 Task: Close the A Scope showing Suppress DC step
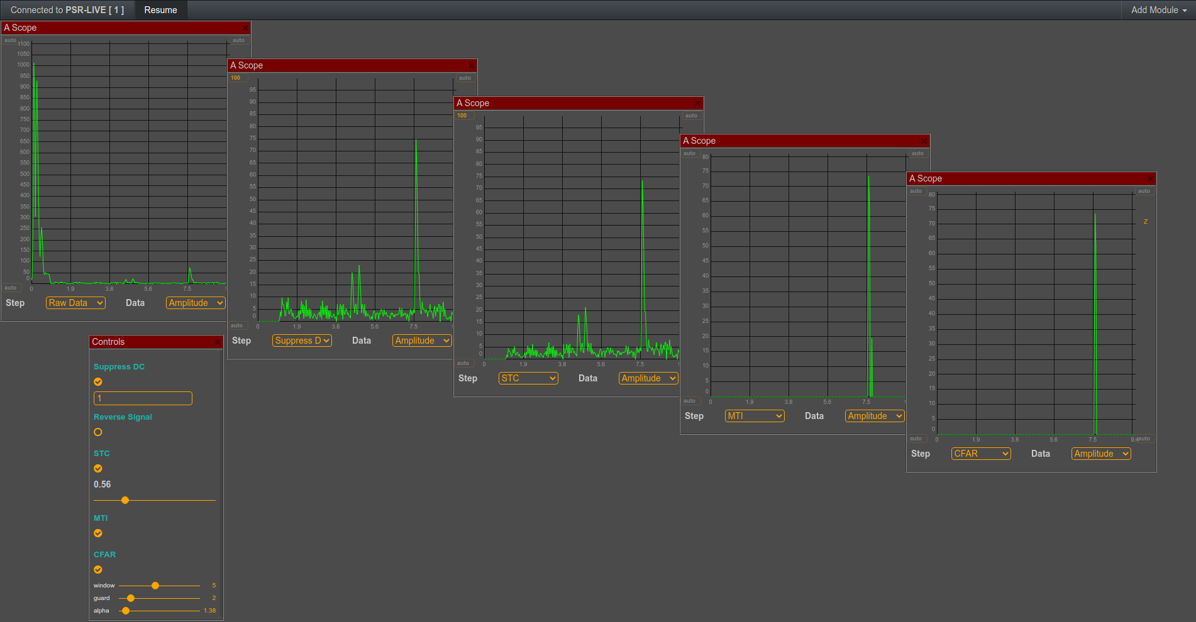pyautogui.click(x=472, y=65)
